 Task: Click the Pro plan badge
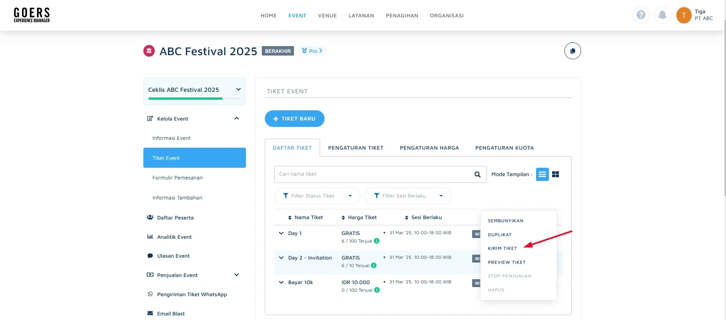(312, 51)
